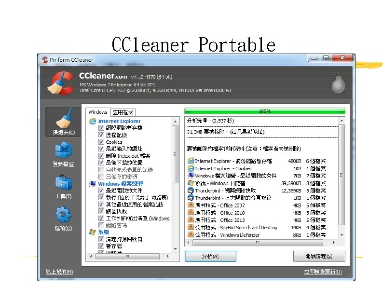The image size is (383, 287).
Task: Toggle 最後下載的位置 checkbox
Action: tap(101, 163)
